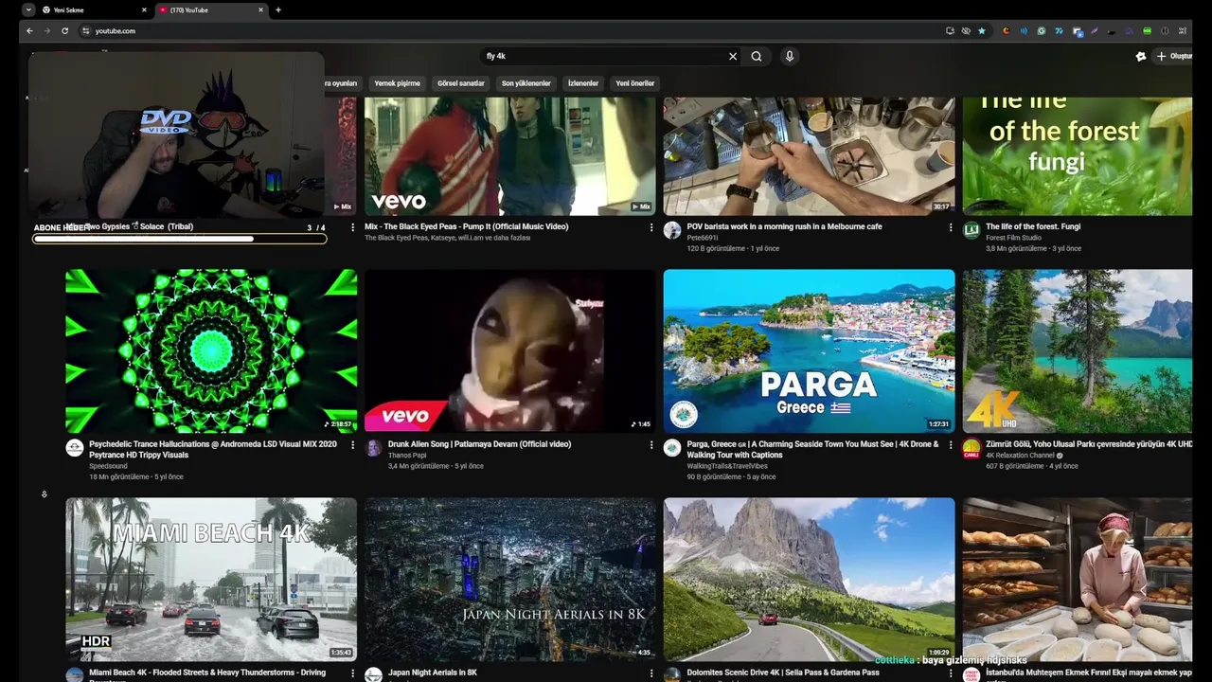Open three-dot menu for Parga, Greece video
1212x682 pixels.
point(951,444)
